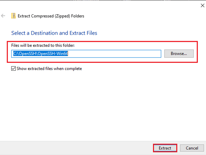Close the extract dialog window
The height and width of the screenshot is (155, 206).
[202, 5]
